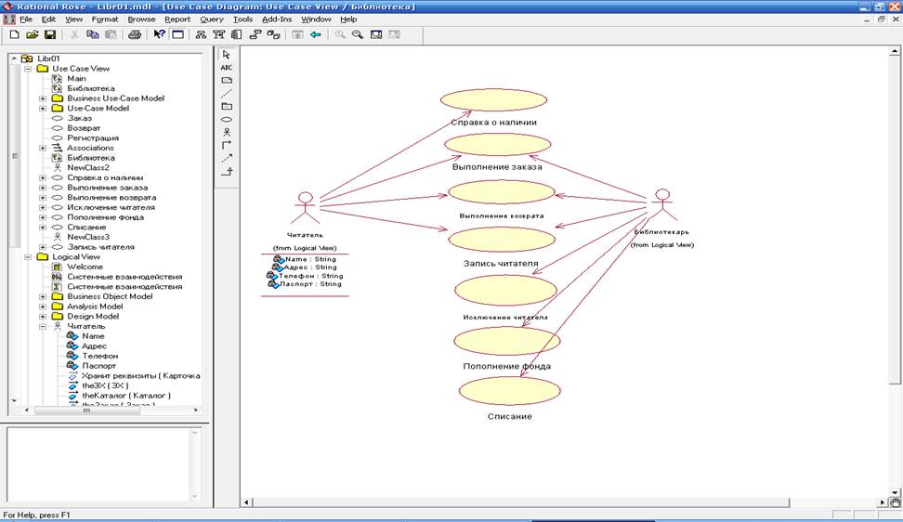Select the Note tool in the toolbox

[227, 81]
